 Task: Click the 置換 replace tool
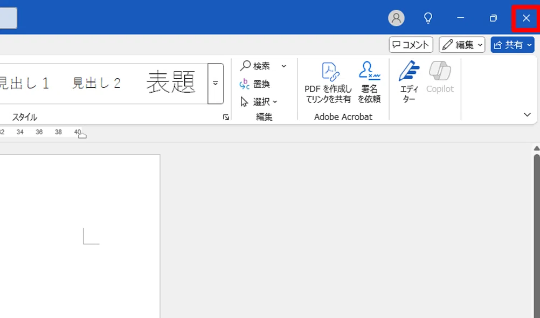255,84
